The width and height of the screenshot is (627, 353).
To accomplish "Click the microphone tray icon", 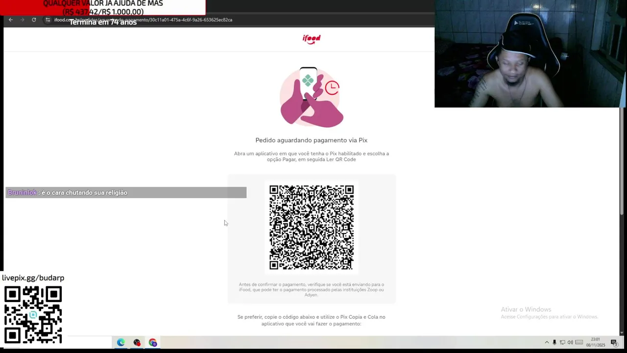I will [x=555, y=342].
